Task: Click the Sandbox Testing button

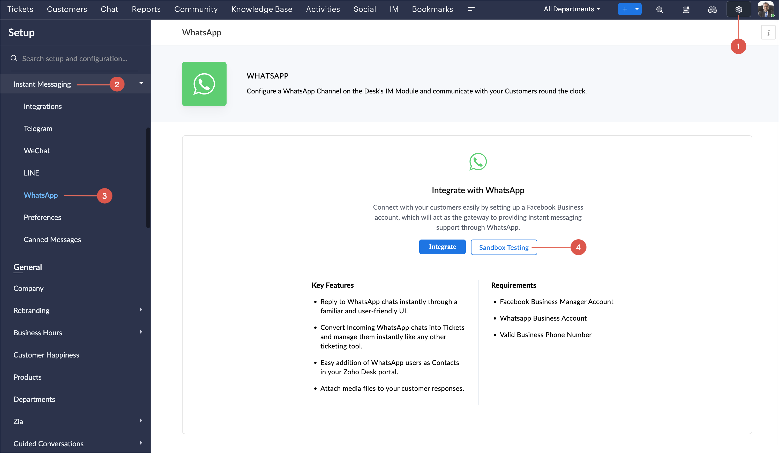Action: (504, 247)
